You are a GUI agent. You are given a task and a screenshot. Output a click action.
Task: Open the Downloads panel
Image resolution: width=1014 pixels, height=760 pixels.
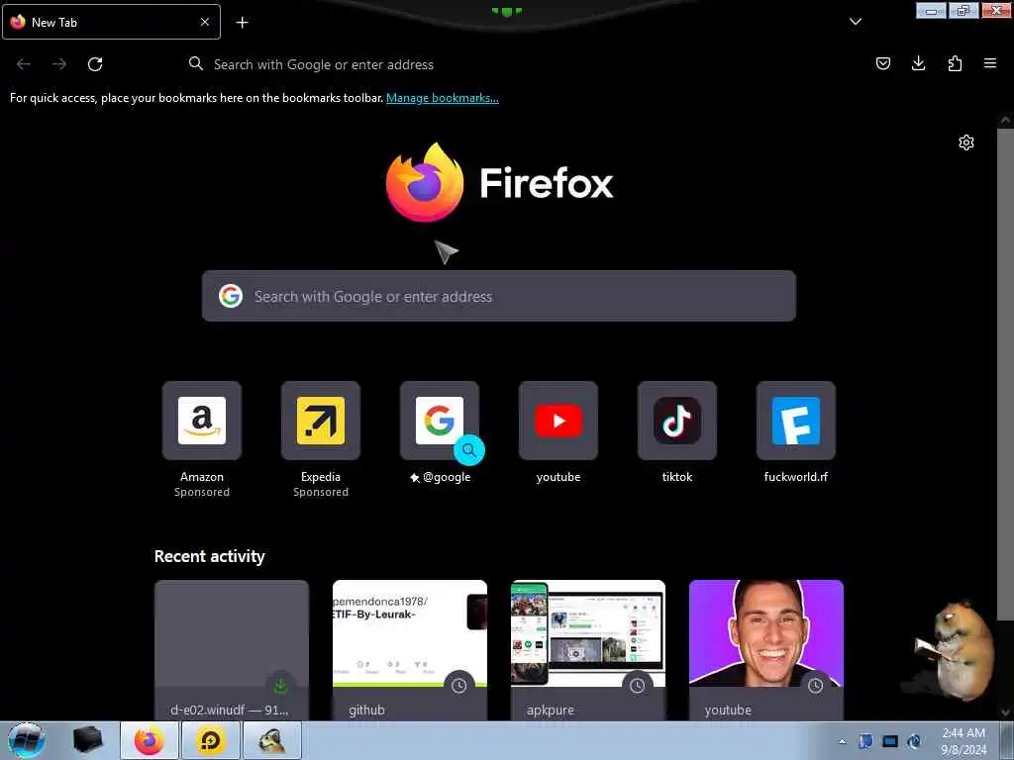click(x=918, y=63)
